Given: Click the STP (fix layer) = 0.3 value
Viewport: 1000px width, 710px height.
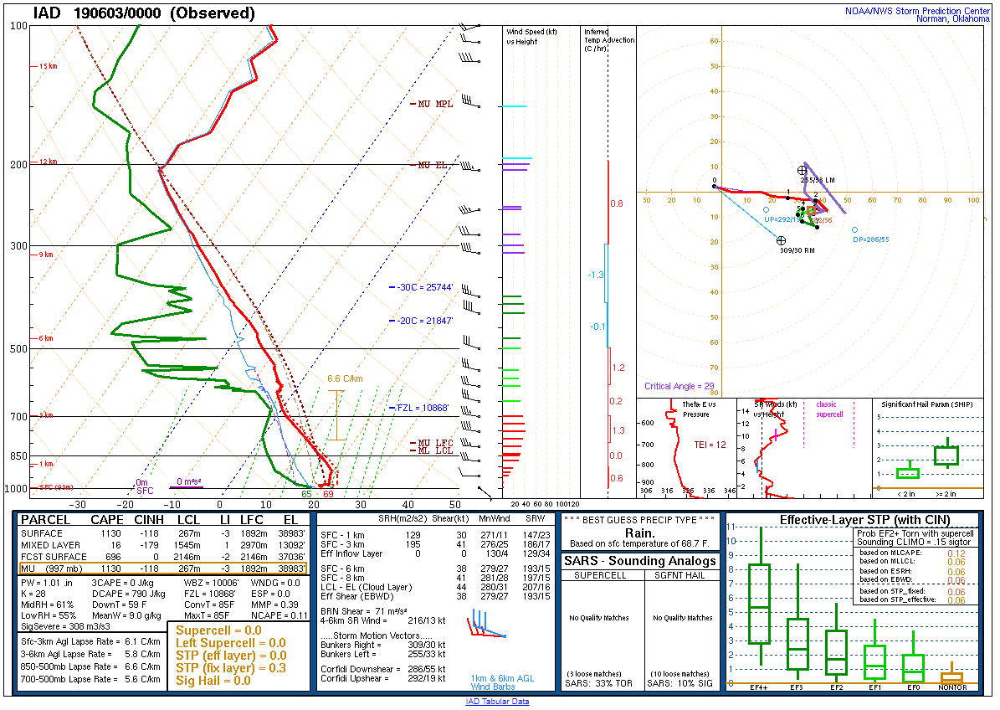Looking at the screenshot, I should [x=231, y=668].
